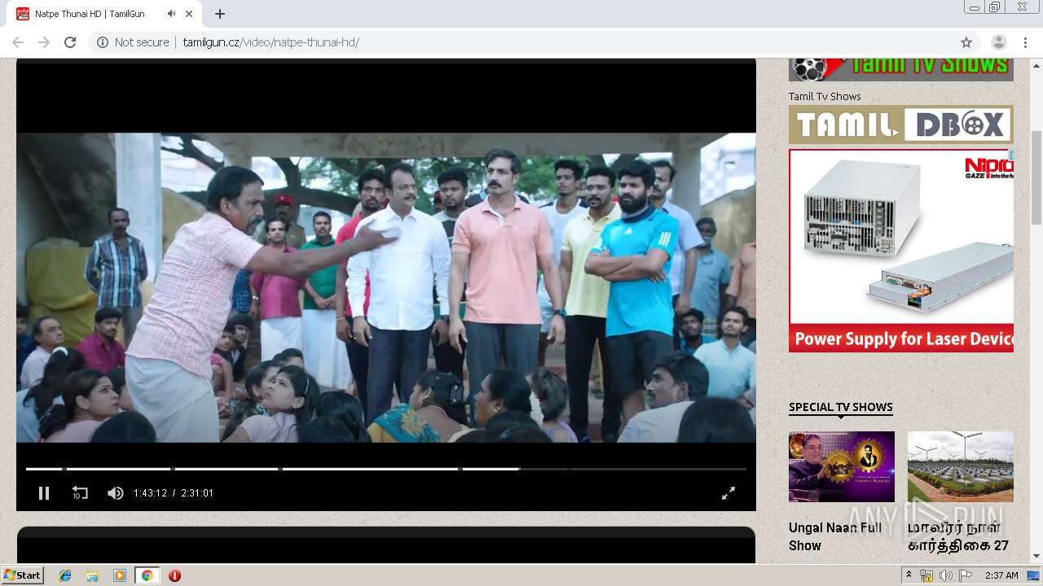Minimize the Chrome window
This screenshot has width=1043, height=586.
click(975, 7)
